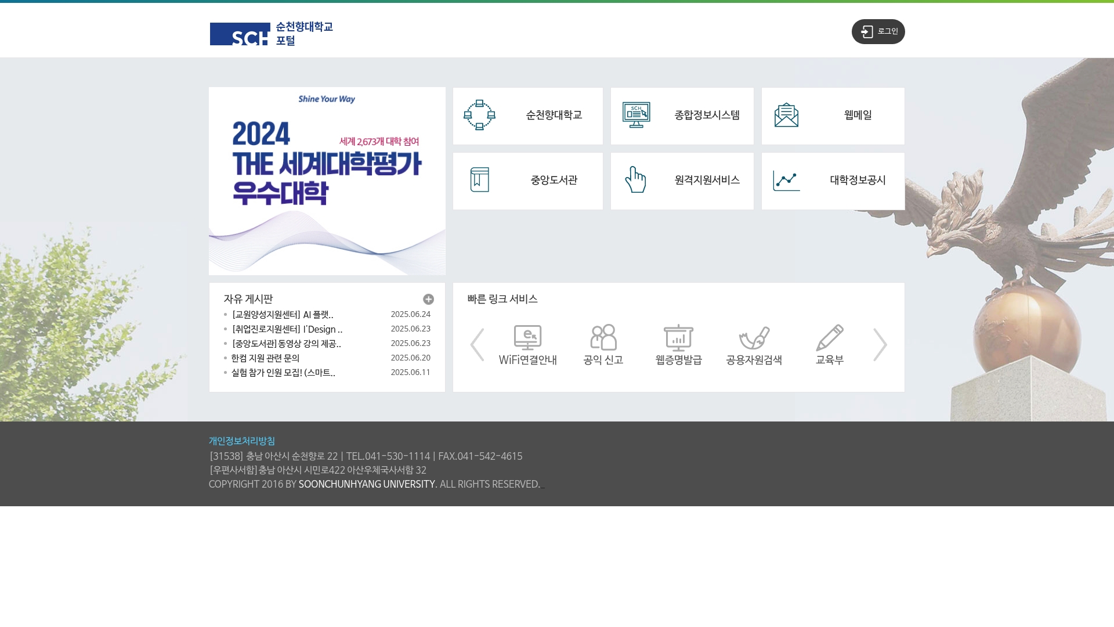
Task: Open the WiFi연결안내 label
Action: click(527, 360)
